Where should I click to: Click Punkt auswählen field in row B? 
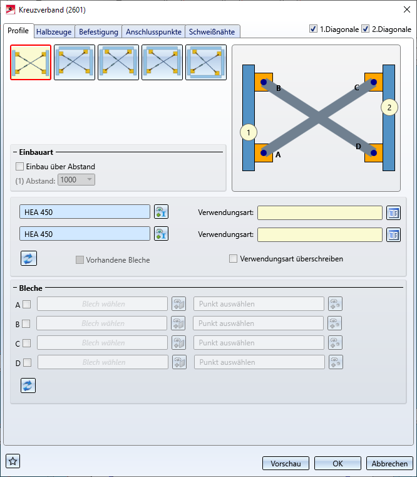[259, 323]
